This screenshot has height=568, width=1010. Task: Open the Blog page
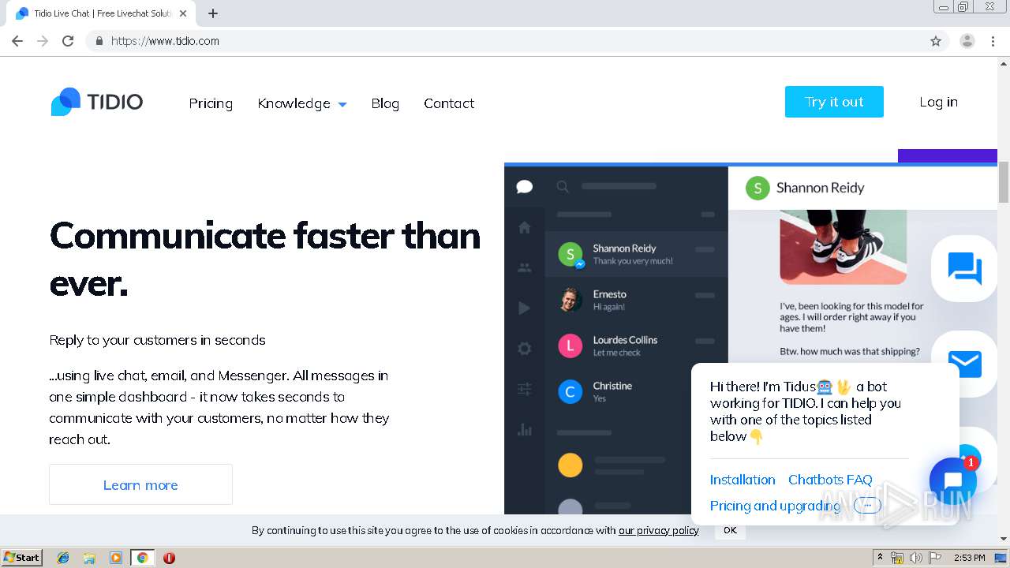(385, 103)
